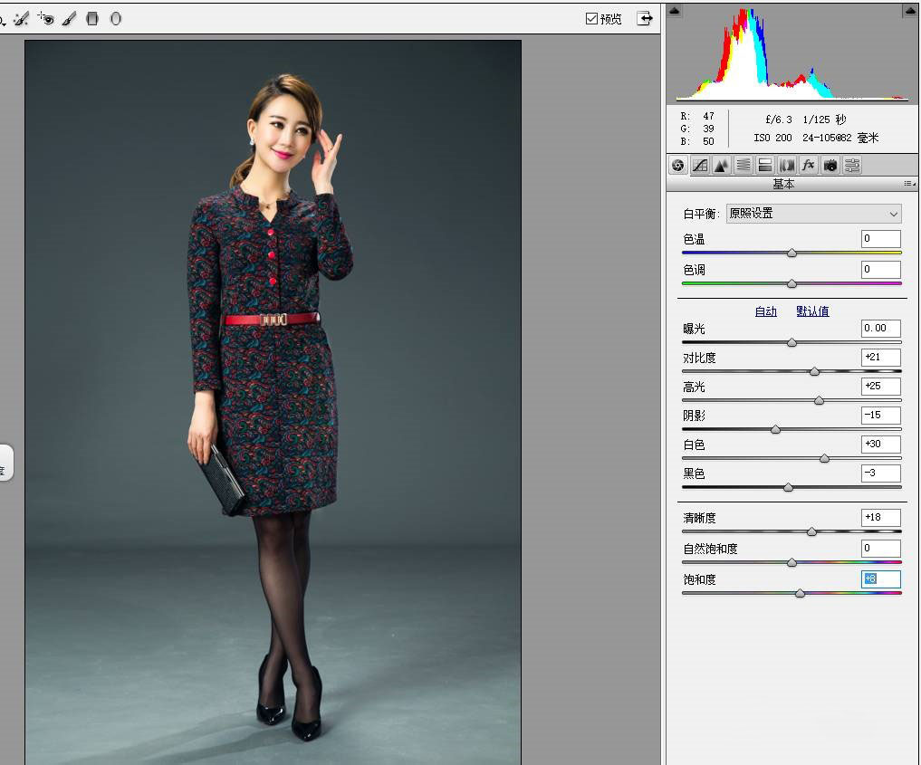Select the Spot Removal tool

(22, 18)
